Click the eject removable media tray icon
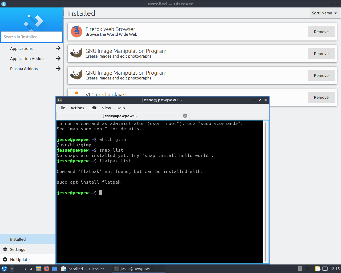Screen dimensions: 341x273 (x=300, y=269)
